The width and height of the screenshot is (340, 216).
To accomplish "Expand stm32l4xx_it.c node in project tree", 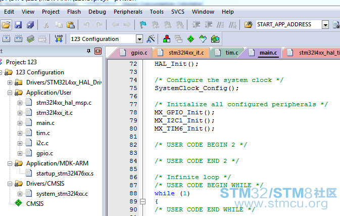I will click(x=20, y=113).
